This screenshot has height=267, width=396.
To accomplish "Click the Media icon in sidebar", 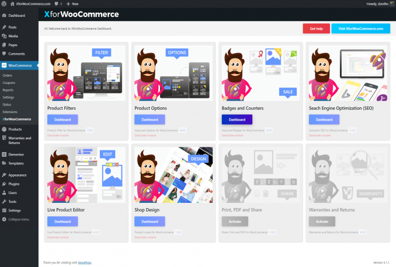I will 4,36.
